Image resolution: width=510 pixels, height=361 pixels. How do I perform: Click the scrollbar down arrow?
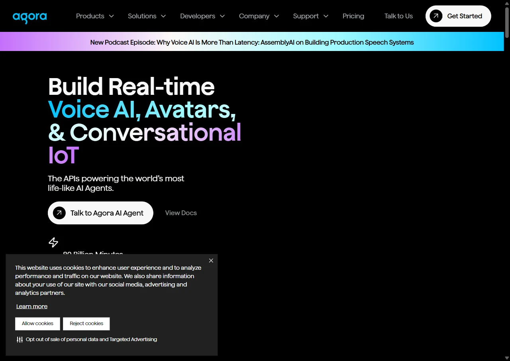click(x=507, y=358)
